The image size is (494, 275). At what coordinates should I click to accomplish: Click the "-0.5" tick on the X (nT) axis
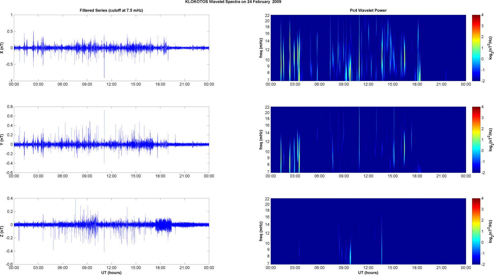pos(9,64)
